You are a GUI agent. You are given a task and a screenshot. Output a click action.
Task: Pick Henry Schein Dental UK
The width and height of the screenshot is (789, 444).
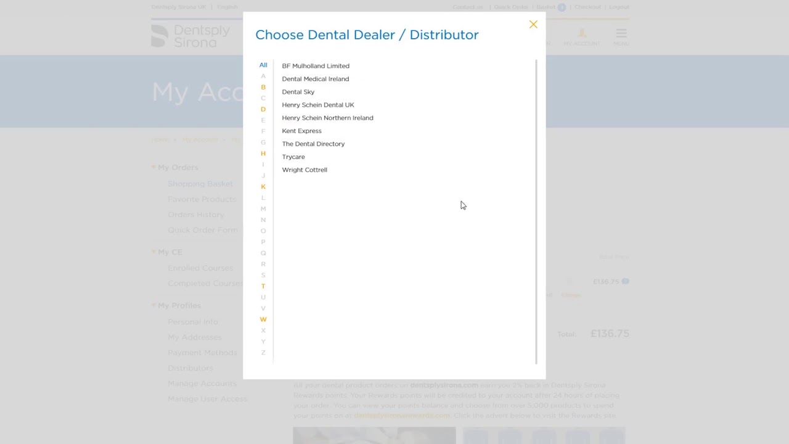tap(318, 105)
